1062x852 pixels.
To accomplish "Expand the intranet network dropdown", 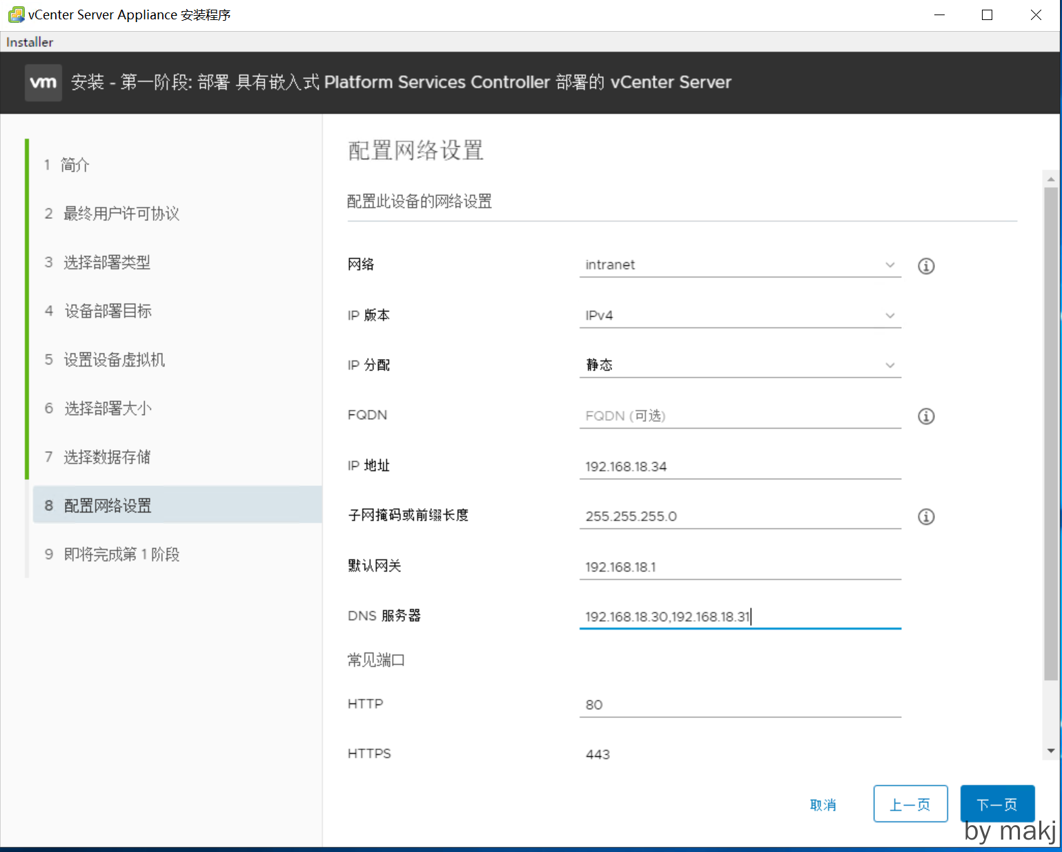I will (x=740, y=265).
